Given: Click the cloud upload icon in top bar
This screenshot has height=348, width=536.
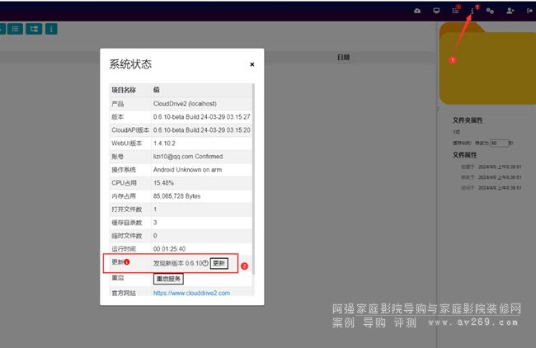Looking at the screenshot, I should click(x=417, y=11).
